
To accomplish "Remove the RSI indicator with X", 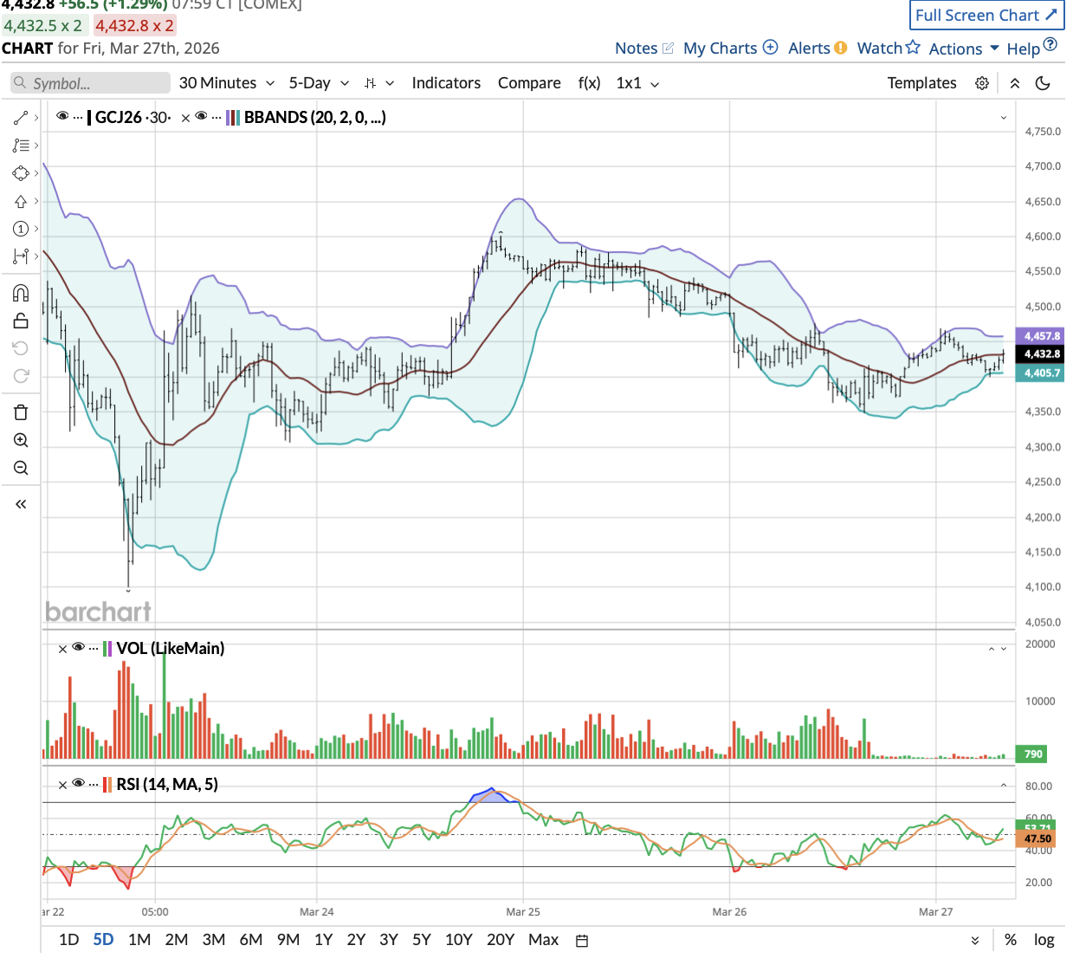I will pos(62,785).
